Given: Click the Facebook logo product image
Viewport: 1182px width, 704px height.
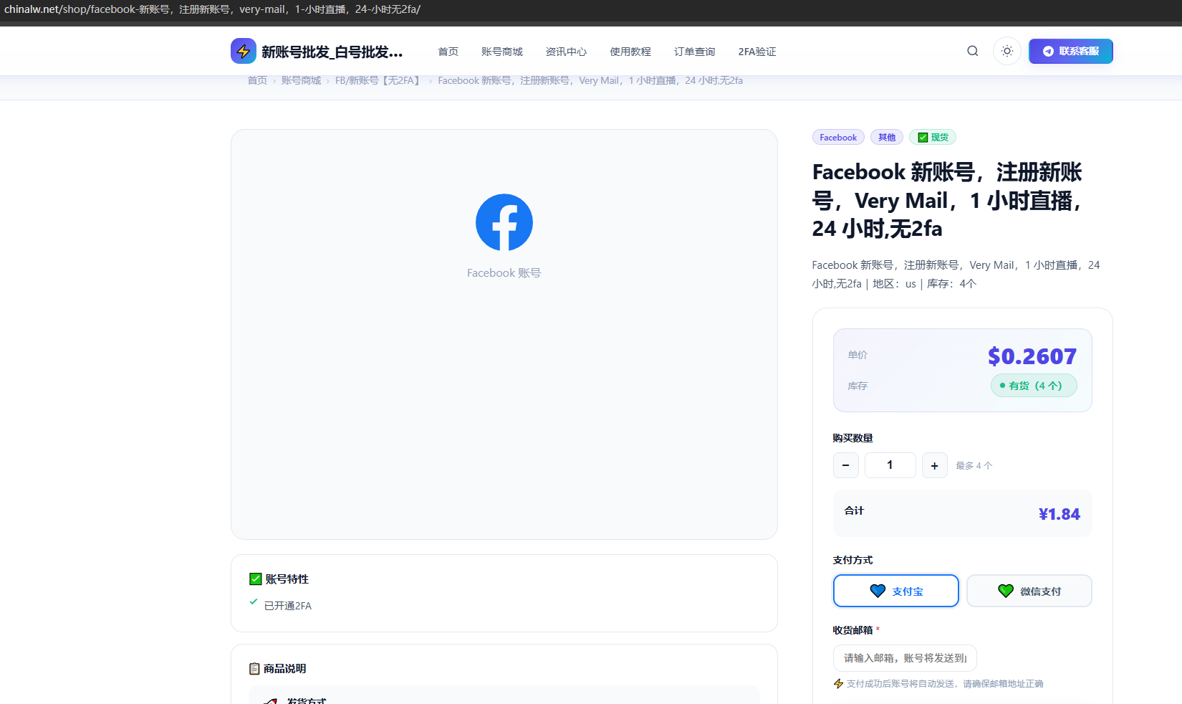Looking at the screenshot, I should (x=504, y=222).
